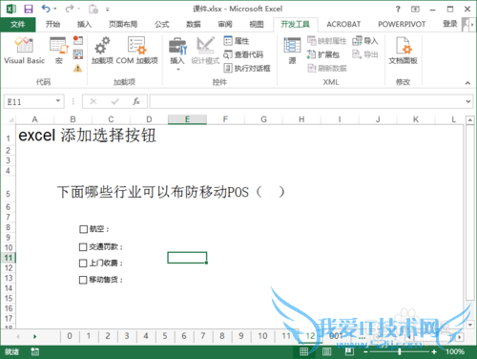Click inside the formula bar input

click(307, 101)
